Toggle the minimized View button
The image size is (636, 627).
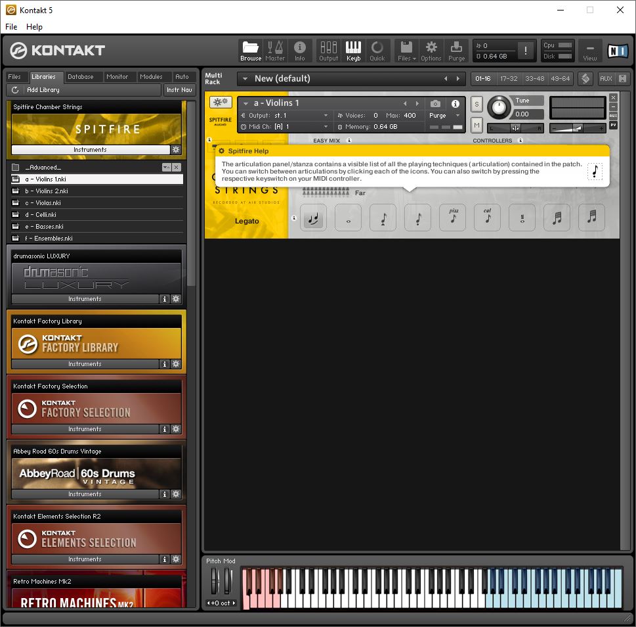tap(590, 51)
